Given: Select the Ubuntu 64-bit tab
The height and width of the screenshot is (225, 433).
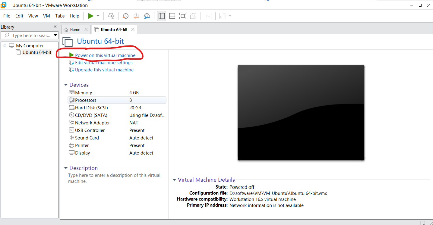Looking at the screenshot, I should point(114,30).
